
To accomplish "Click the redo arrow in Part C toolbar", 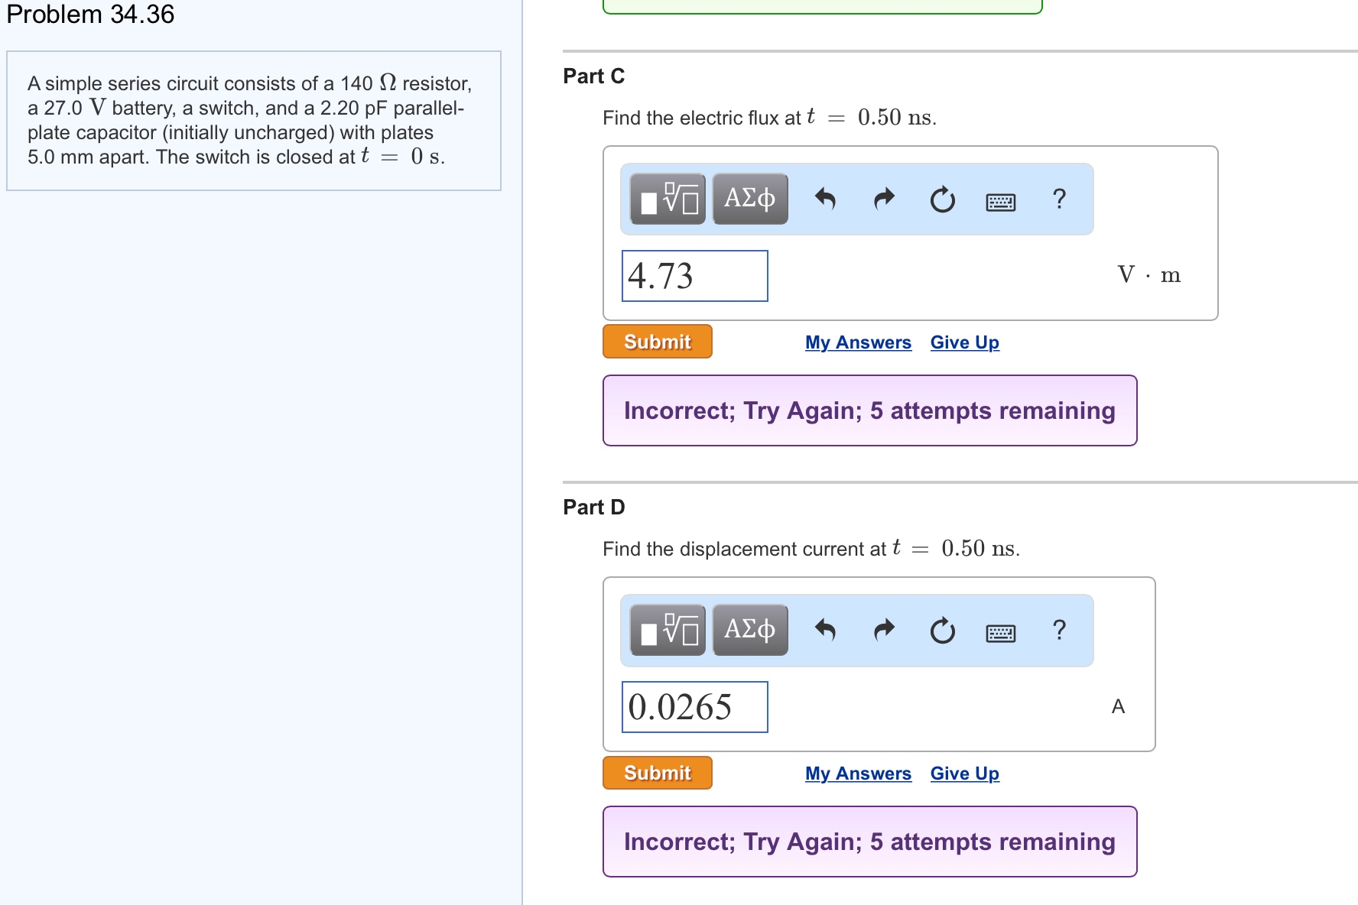I will (883, 198).
